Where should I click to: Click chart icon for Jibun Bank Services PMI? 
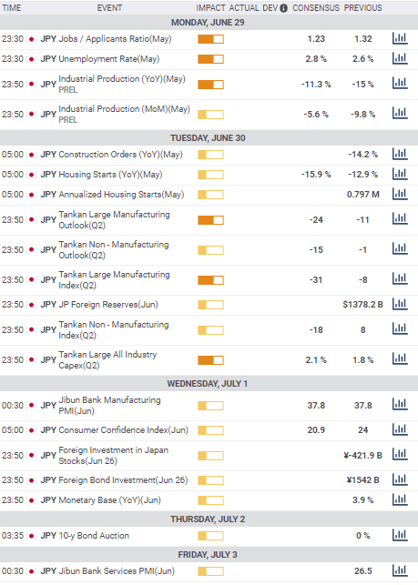400,570
